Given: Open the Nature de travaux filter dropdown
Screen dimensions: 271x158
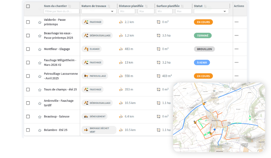Looking at the screenshot, I should click(x=99, y=11).
